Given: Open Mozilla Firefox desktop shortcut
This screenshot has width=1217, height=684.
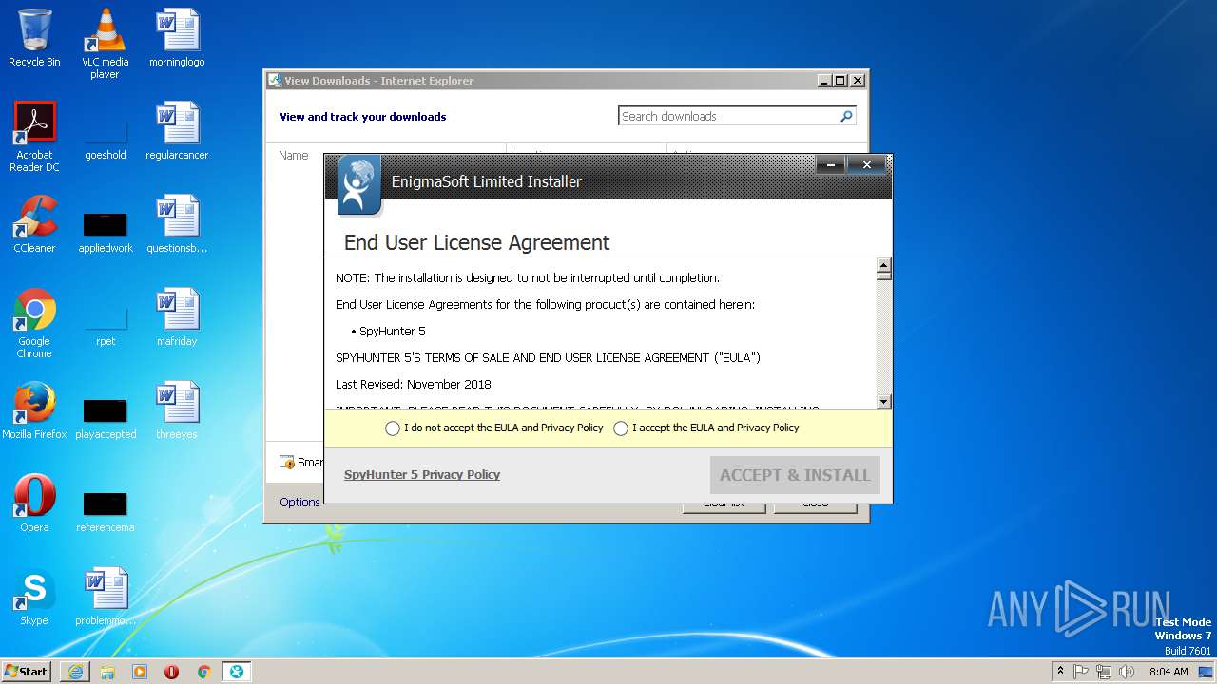Looking at the screenshot, I should (x=34, y=411).
